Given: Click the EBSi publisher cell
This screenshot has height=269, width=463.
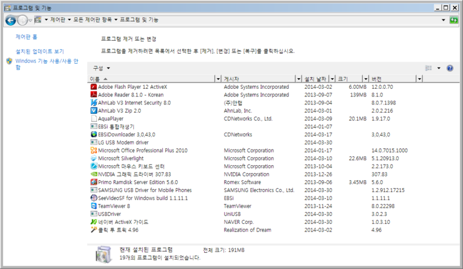Looking at the screenshot, I should pyautogui.click(x=228, y=198).
